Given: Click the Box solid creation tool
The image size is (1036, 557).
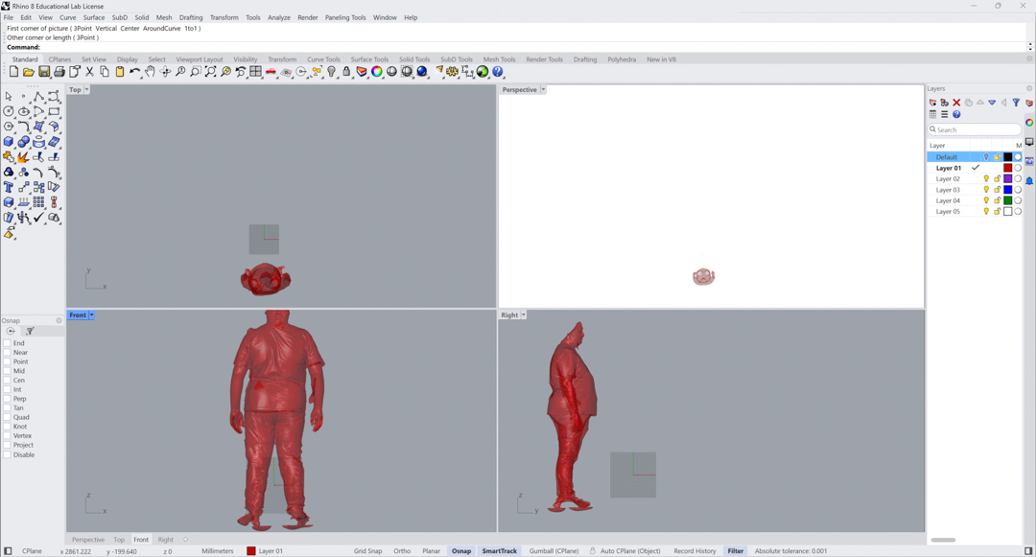Looking at the screenshot, I should 9,142.
